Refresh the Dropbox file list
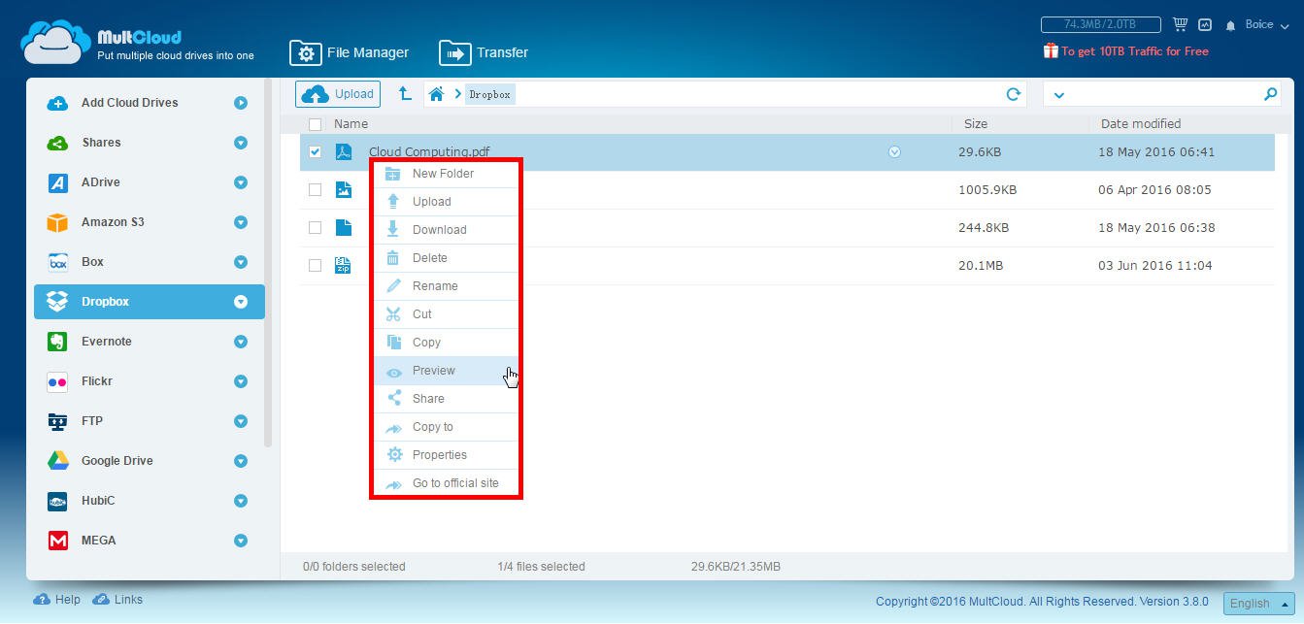Viewport: 1304px width, 624px height. tap(1014, 94)
